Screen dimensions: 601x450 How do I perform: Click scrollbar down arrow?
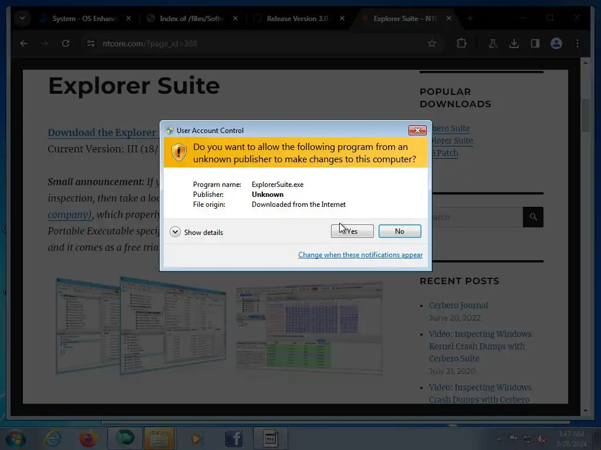coord(585,410)
